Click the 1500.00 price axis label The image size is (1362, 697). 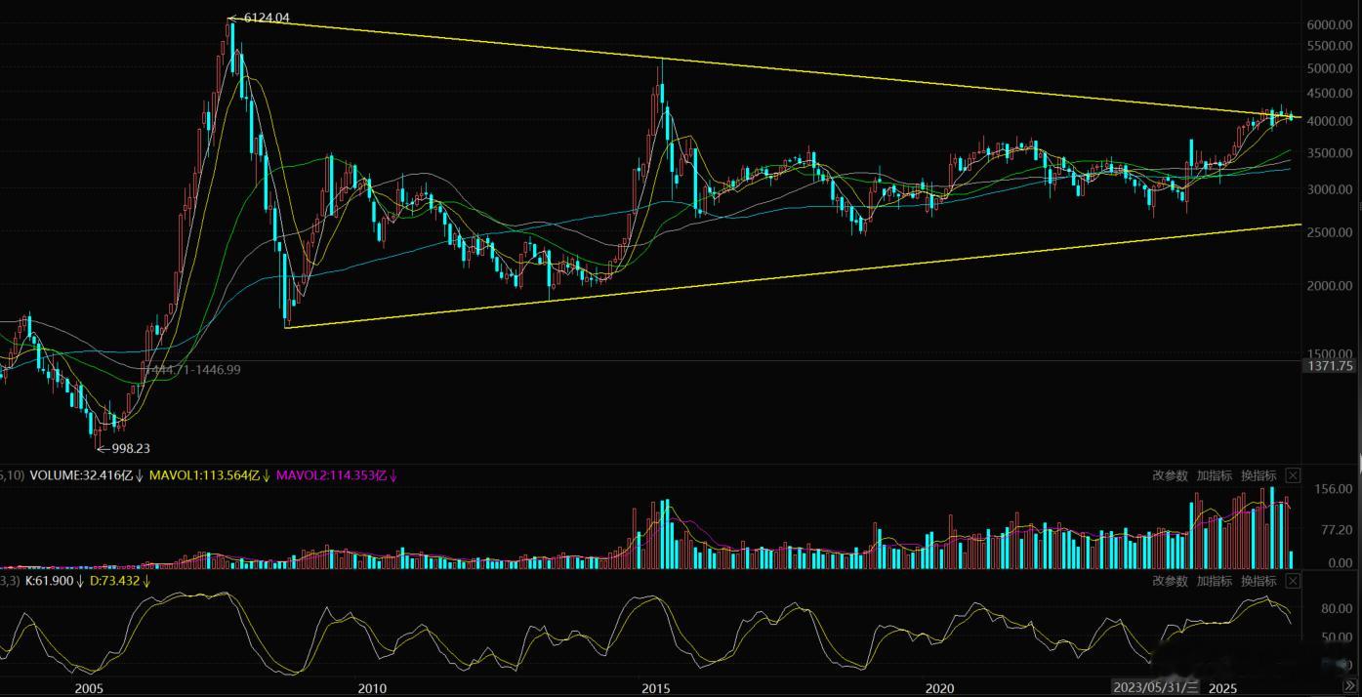1332,354
